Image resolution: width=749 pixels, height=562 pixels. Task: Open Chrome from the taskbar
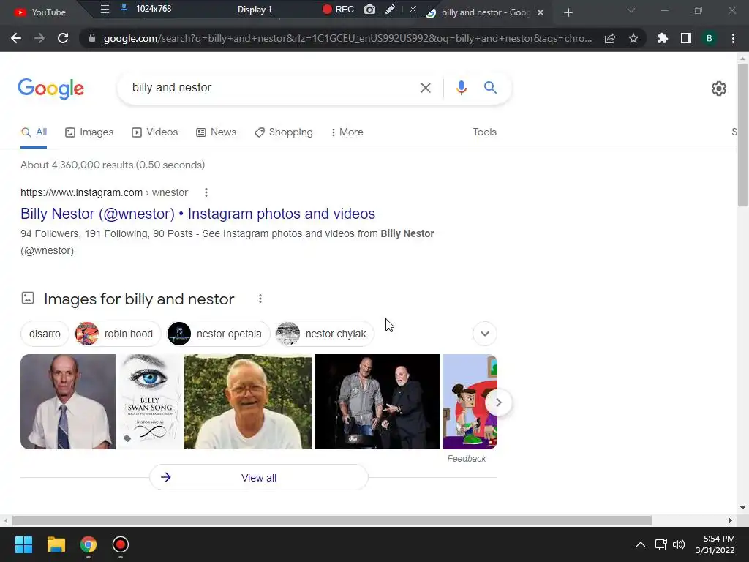pos(88,544)
